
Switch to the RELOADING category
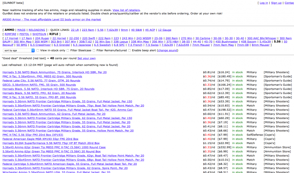click(x=37, y=29)
